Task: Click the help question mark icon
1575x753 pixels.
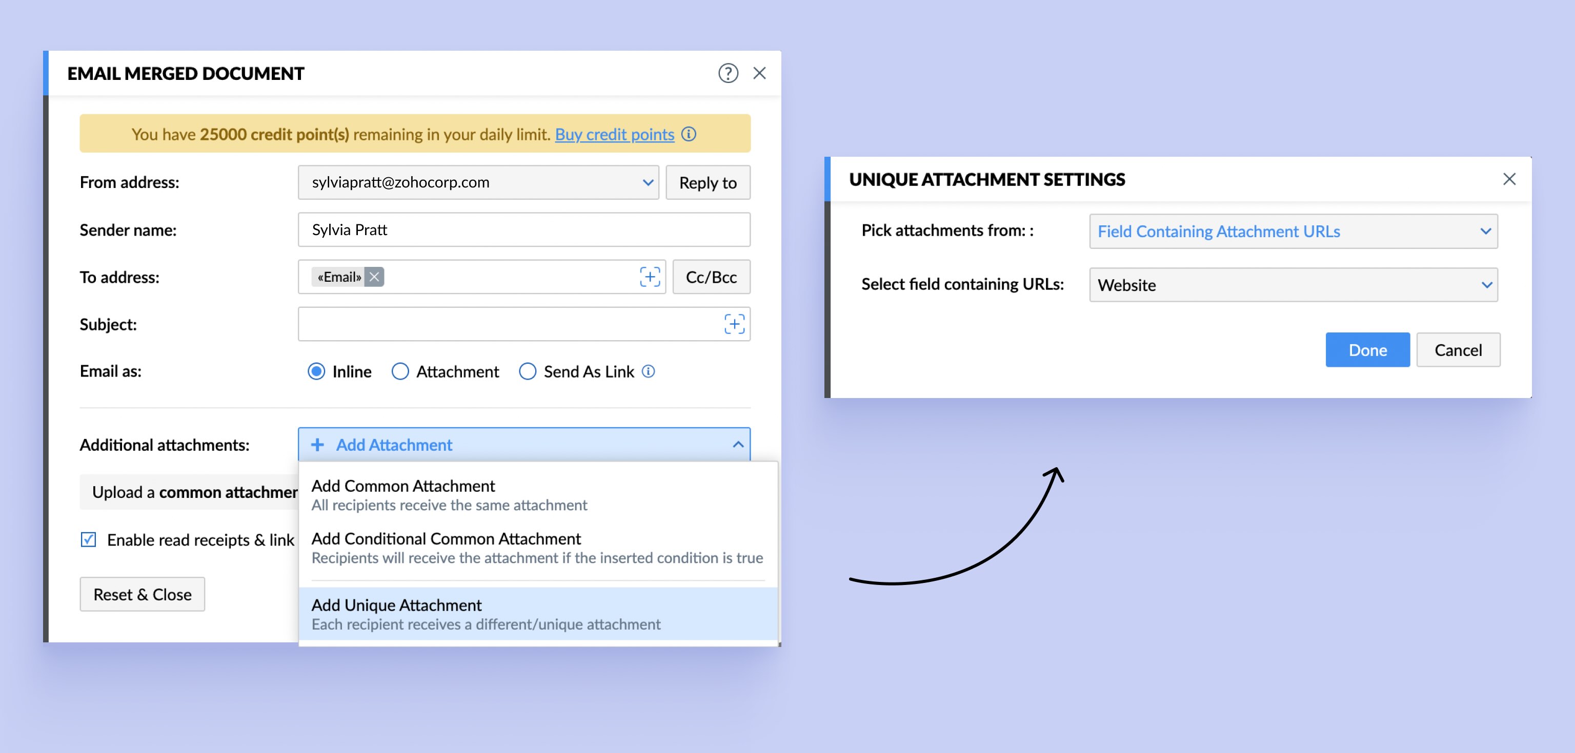Action: (728, 73)
